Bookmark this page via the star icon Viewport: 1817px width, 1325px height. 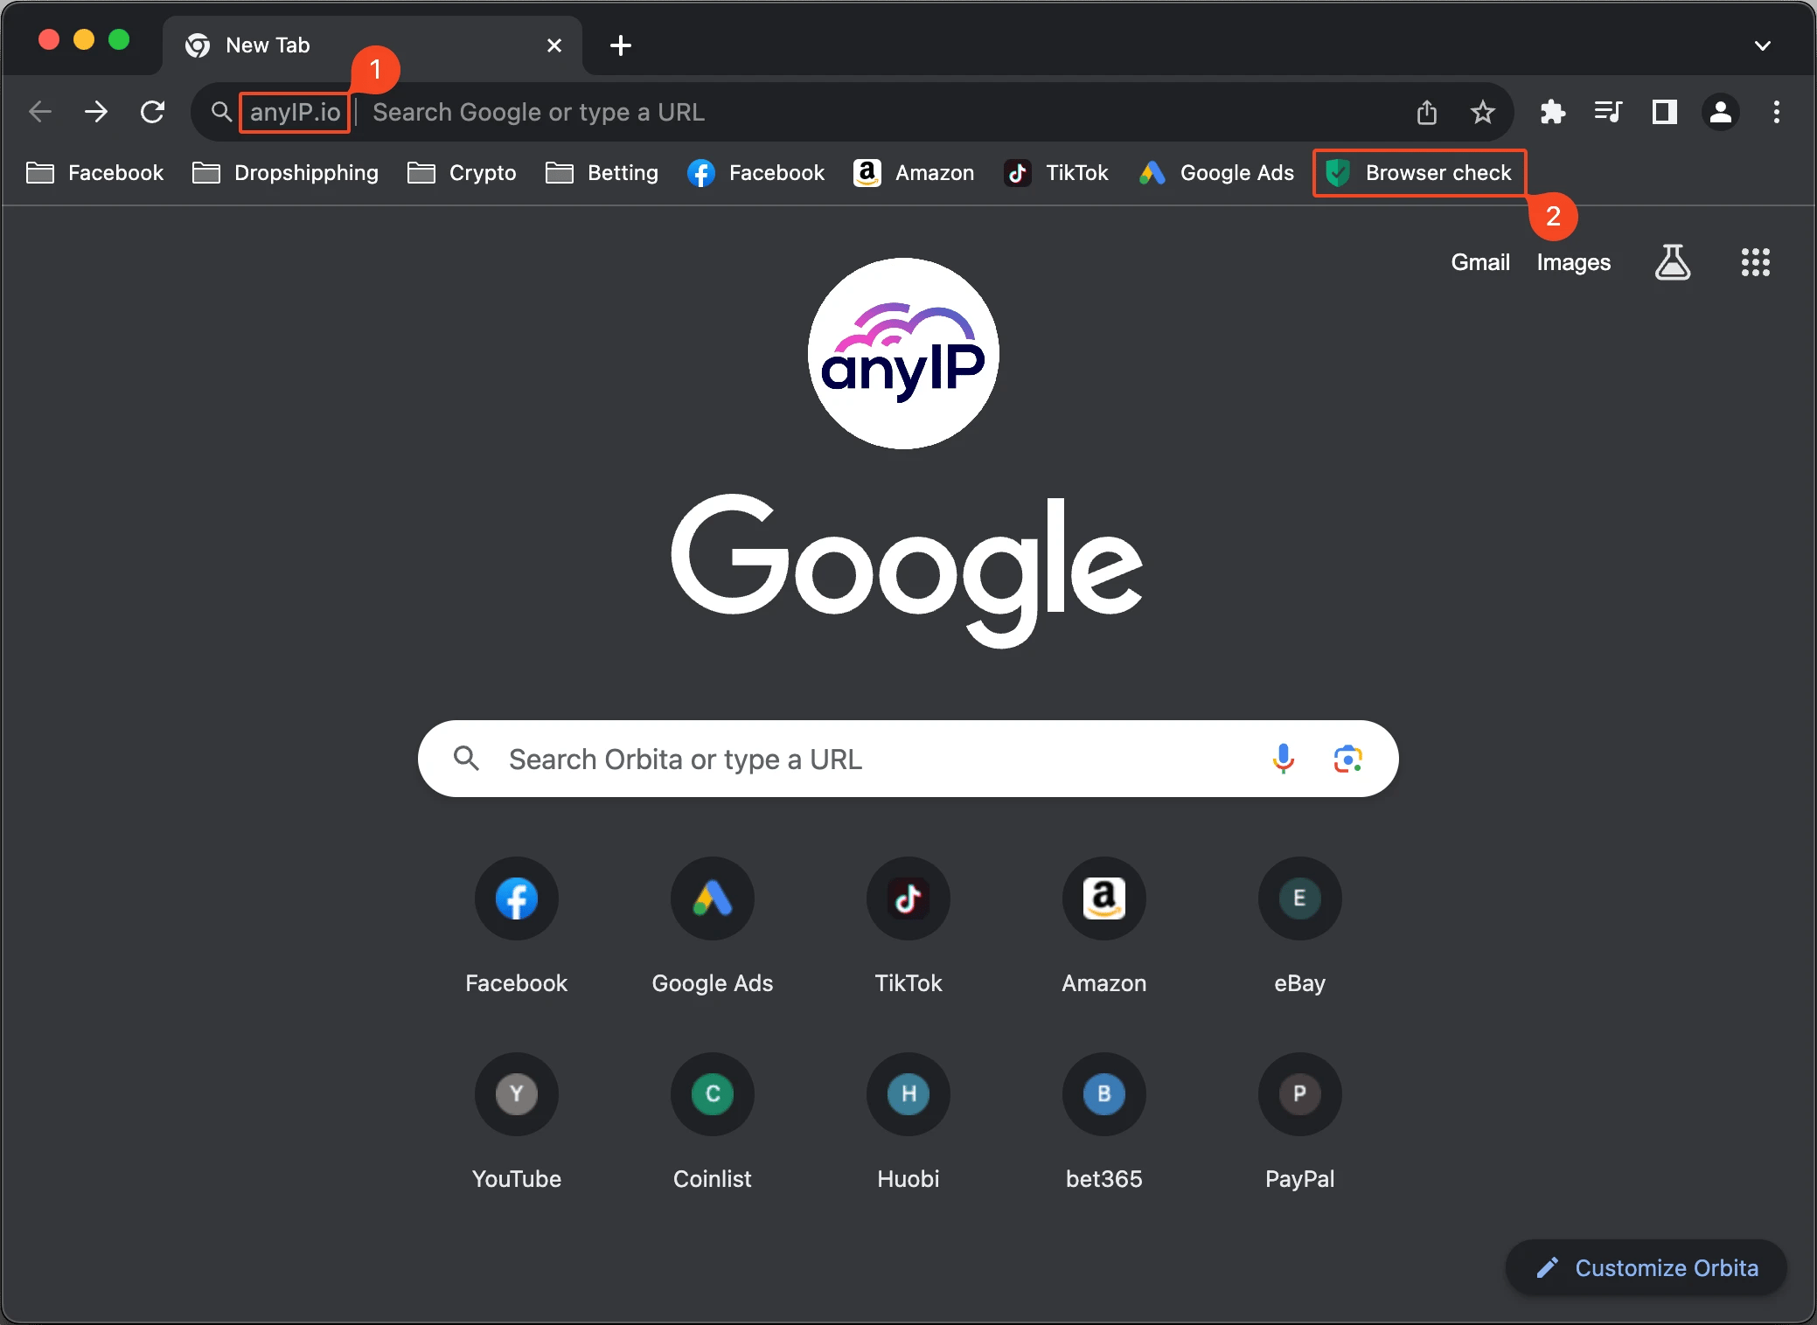[x=1482, y=112]
